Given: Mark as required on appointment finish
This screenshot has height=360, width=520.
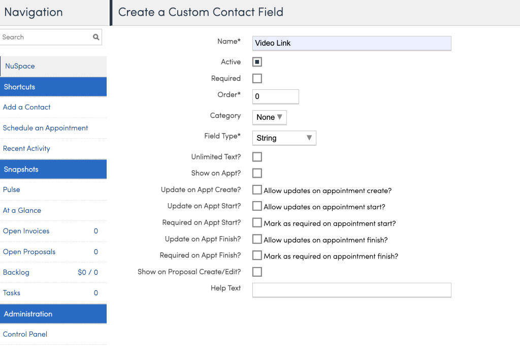Looking at the screenshot, I should [257, 255].
